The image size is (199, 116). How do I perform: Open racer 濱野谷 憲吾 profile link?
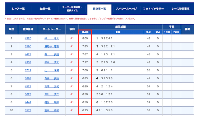click(x=52, y=46)
